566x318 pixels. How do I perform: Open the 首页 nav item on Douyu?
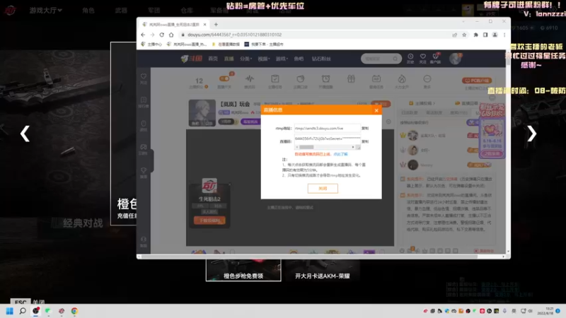click(213, 59)
